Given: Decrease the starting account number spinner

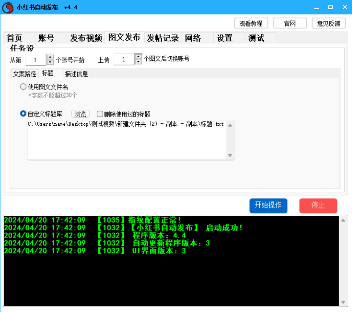Looking at the screenshot, I should point(50,62).
